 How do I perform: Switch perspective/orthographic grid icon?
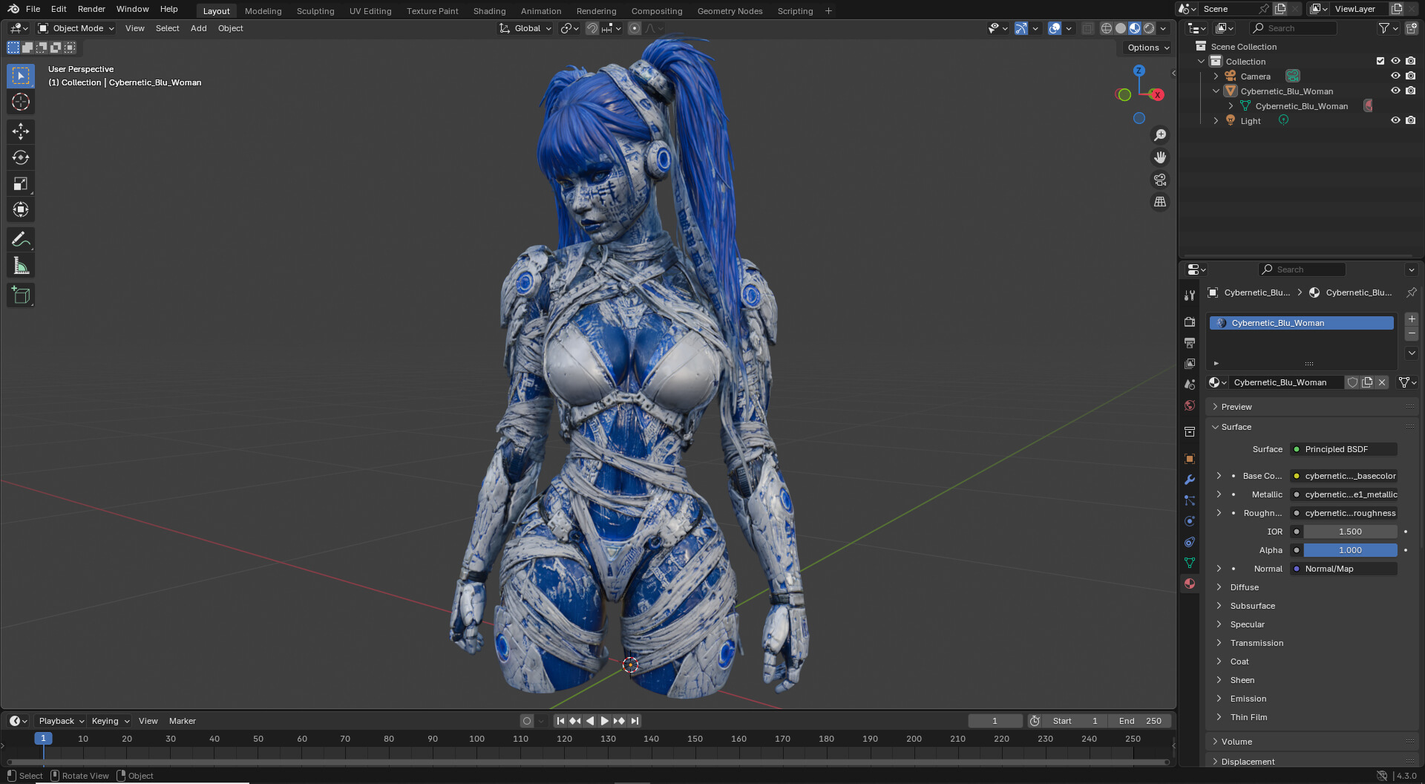(x=1159, y=202)
